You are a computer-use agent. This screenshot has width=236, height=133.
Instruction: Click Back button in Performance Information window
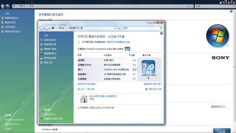pos(42,28)
